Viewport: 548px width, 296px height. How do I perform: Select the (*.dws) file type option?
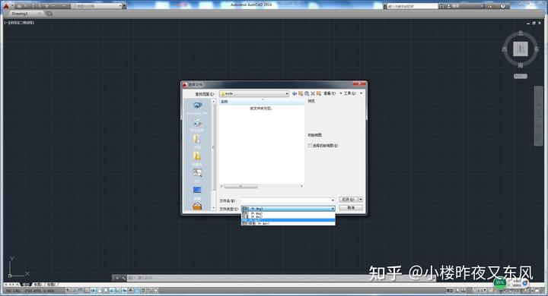pyautogui.click(x=288, y=216)
